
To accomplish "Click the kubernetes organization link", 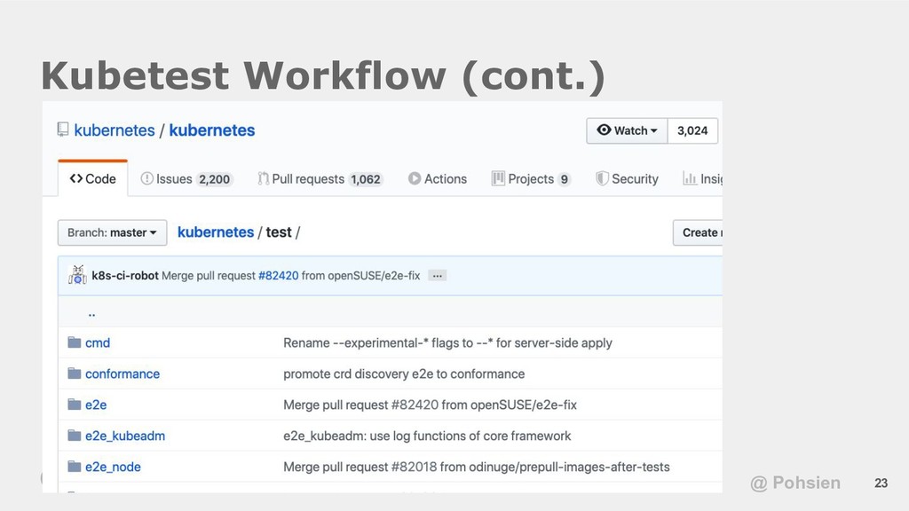I will [x=115, y=130].
